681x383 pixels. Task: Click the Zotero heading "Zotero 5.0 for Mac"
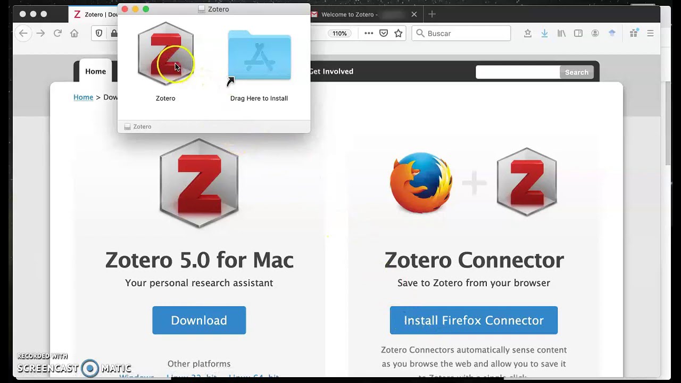(200, 260)
